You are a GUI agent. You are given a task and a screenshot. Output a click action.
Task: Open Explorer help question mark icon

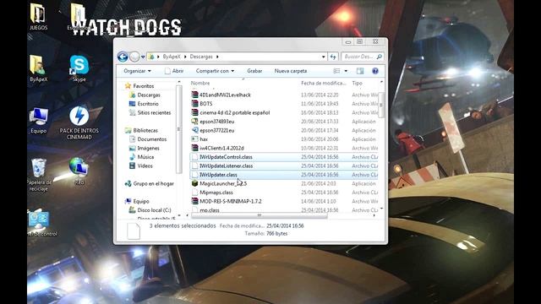pyautogui.click(x=375, y=71)
